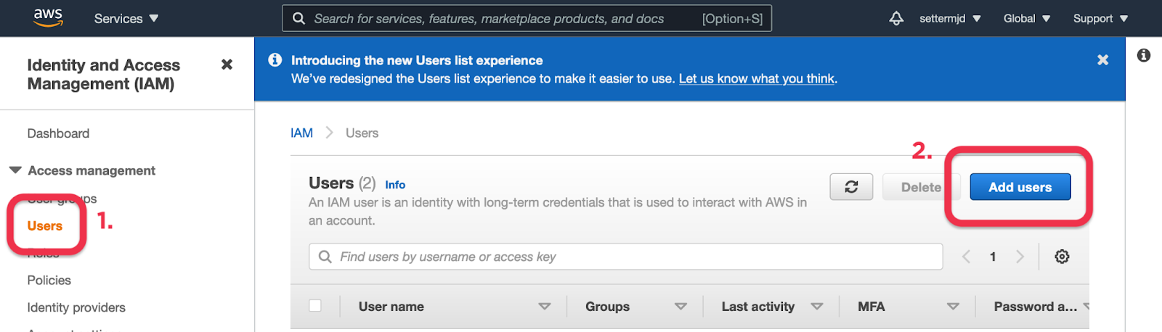Open the settermjd account menu
The height and width of the screenshot is (332, 1162).
(950, 19)
